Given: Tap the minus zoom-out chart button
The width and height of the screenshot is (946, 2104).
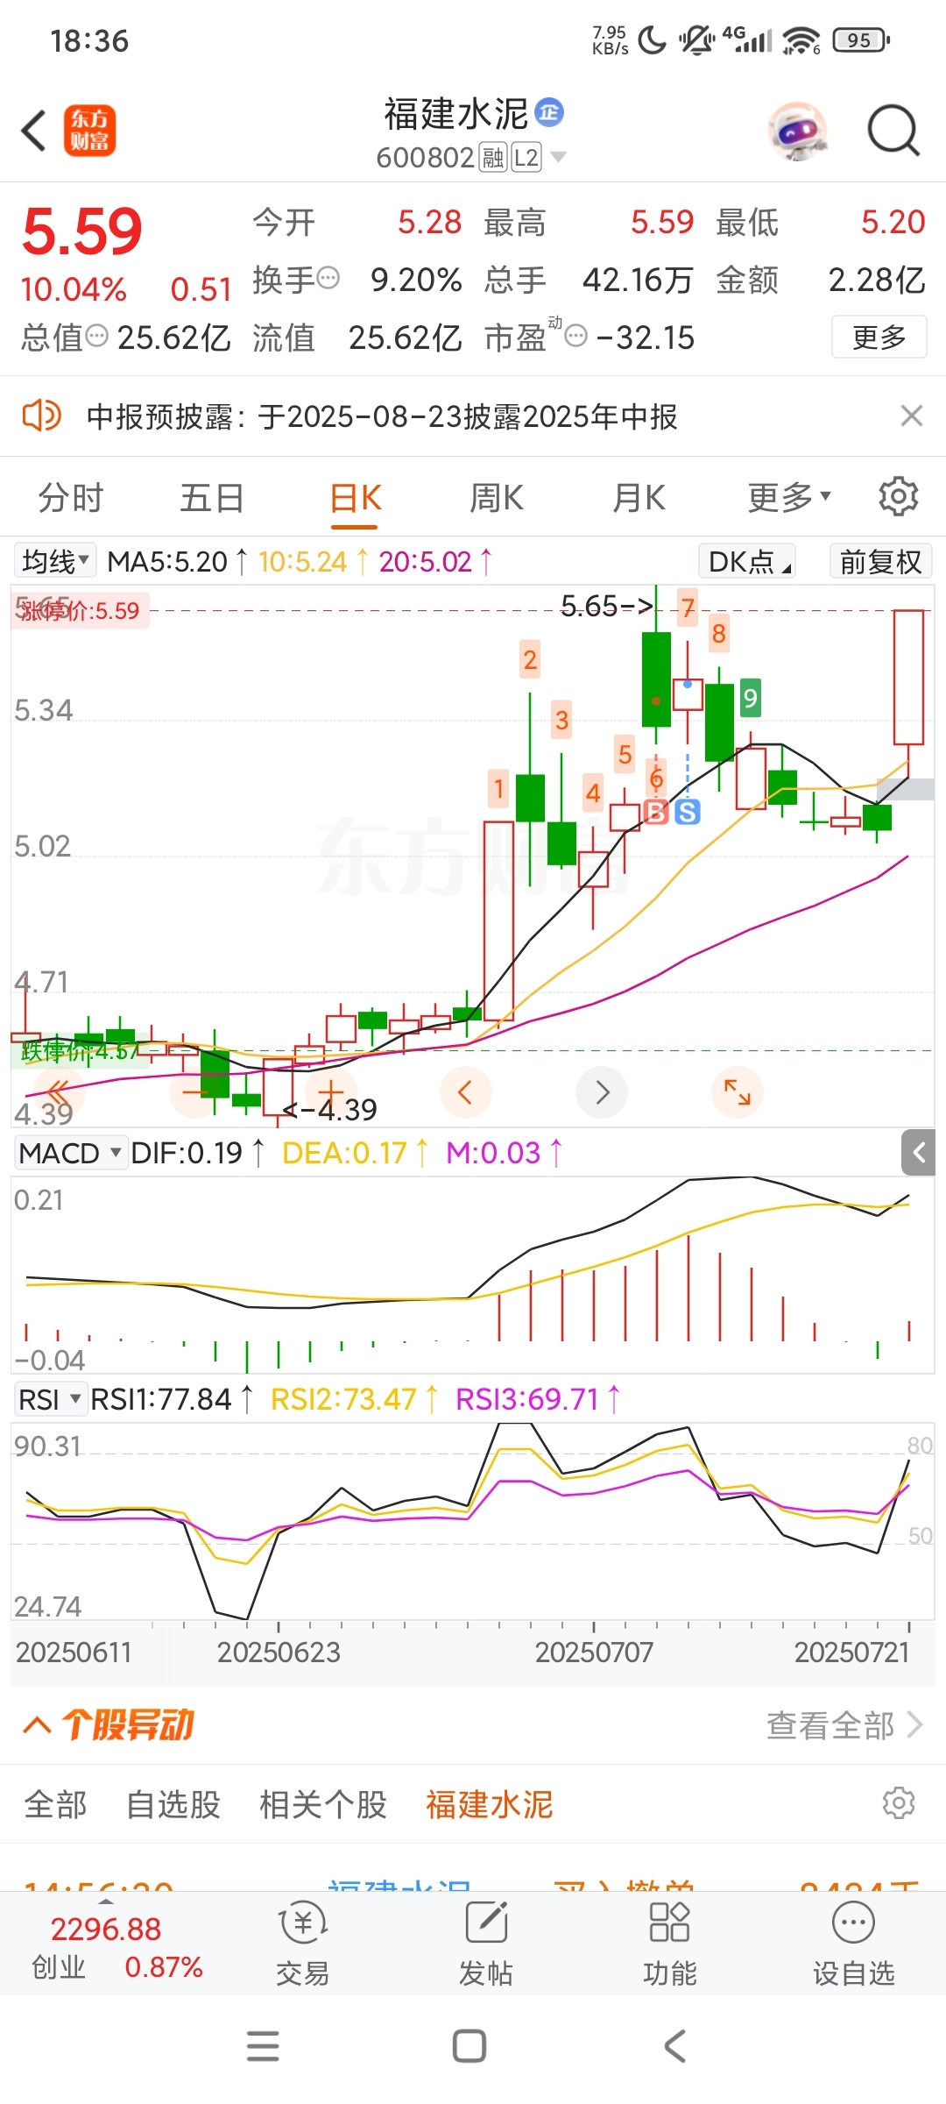Looking at the screenshot, I should tap(194, 1092).
